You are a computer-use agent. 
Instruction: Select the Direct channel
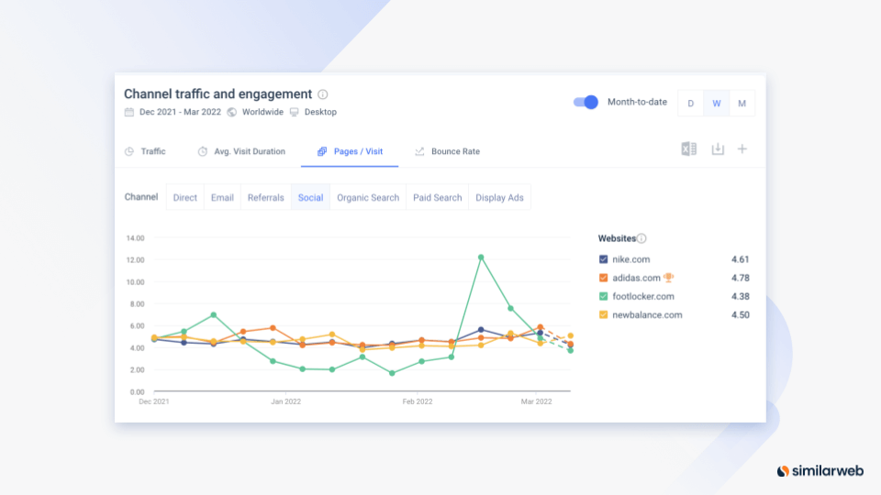pos(184,198)
